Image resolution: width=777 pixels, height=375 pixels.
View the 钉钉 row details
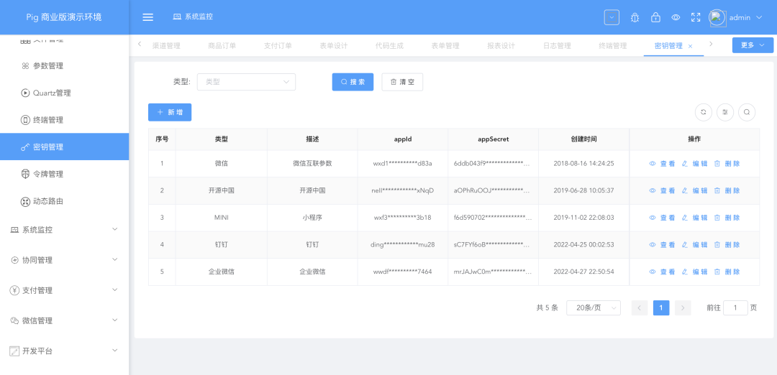coord(662,245)
